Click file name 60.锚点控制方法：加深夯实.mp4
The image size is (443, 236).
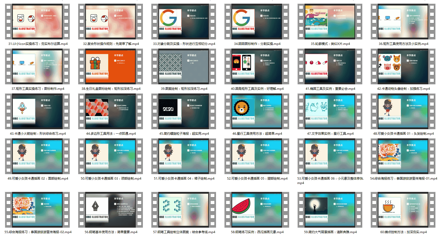pos(404,232)
